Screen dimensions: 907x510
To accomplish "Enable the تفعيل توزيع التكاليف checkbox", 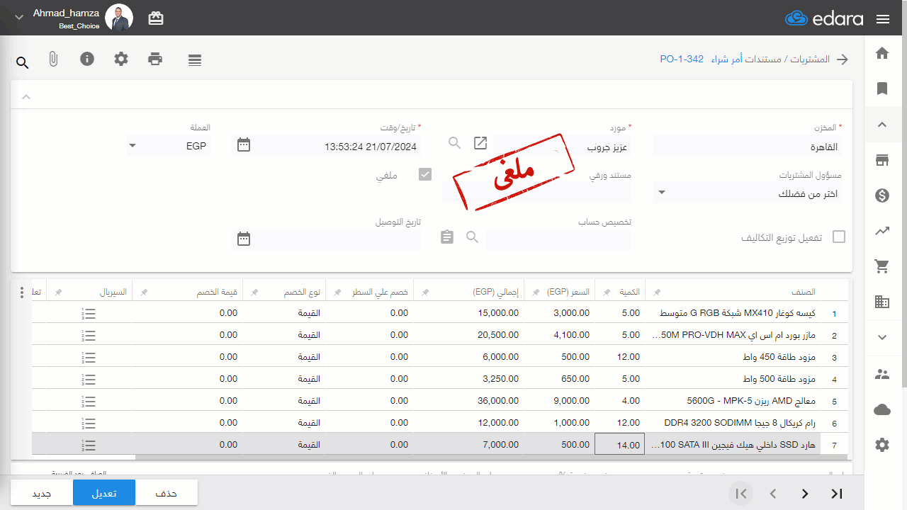I will click(839, 237).
